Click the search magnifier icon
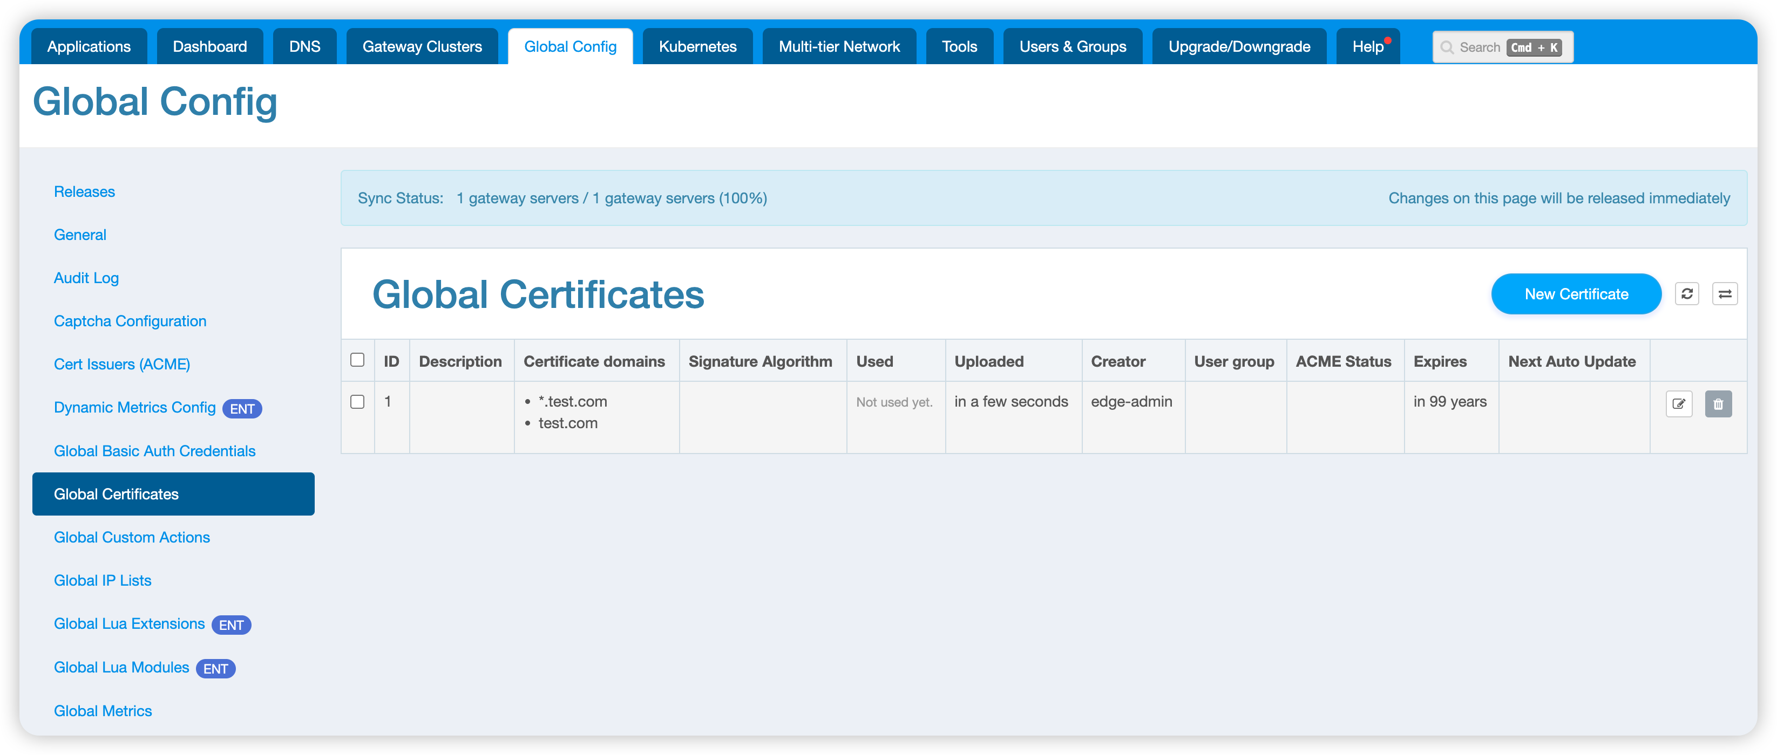Viewport: 1777px width, 755px height. tap(1447, 47)
